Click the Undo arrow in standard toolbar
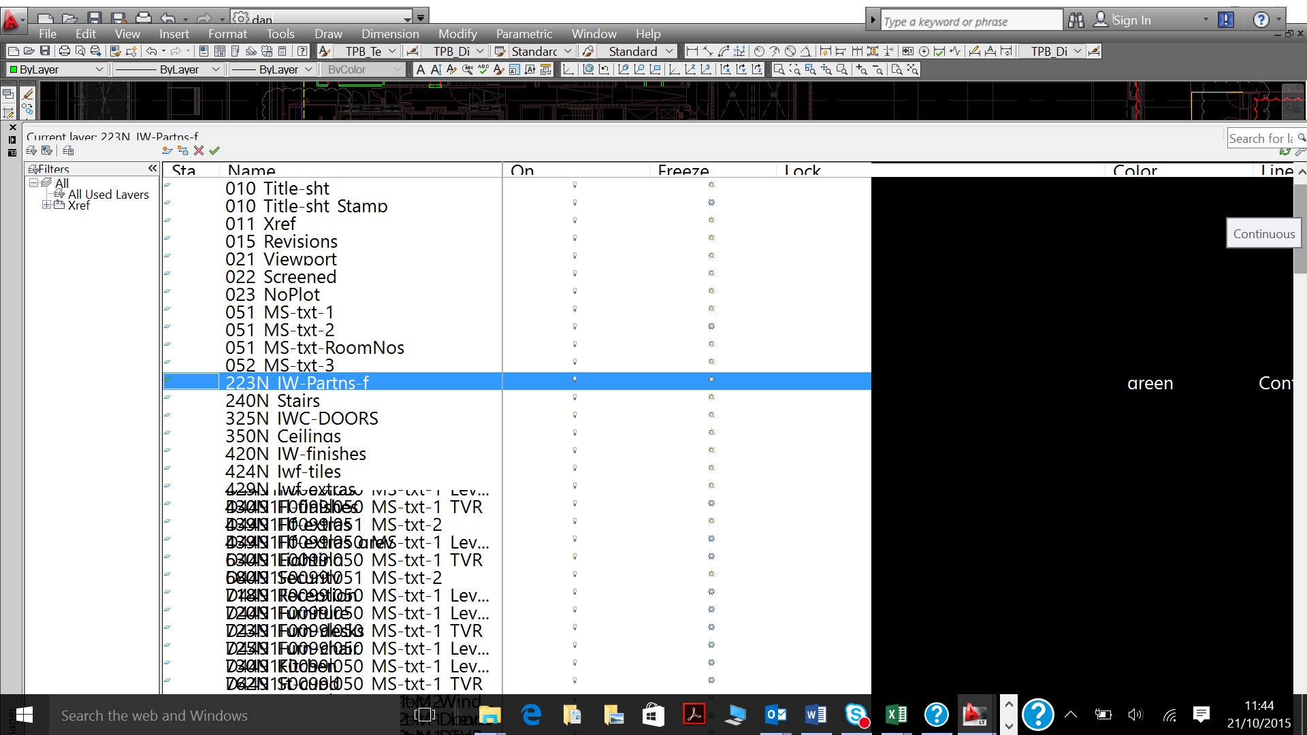Image resolution: width=1307 pixels, height=735 pixels. point(151,51)
